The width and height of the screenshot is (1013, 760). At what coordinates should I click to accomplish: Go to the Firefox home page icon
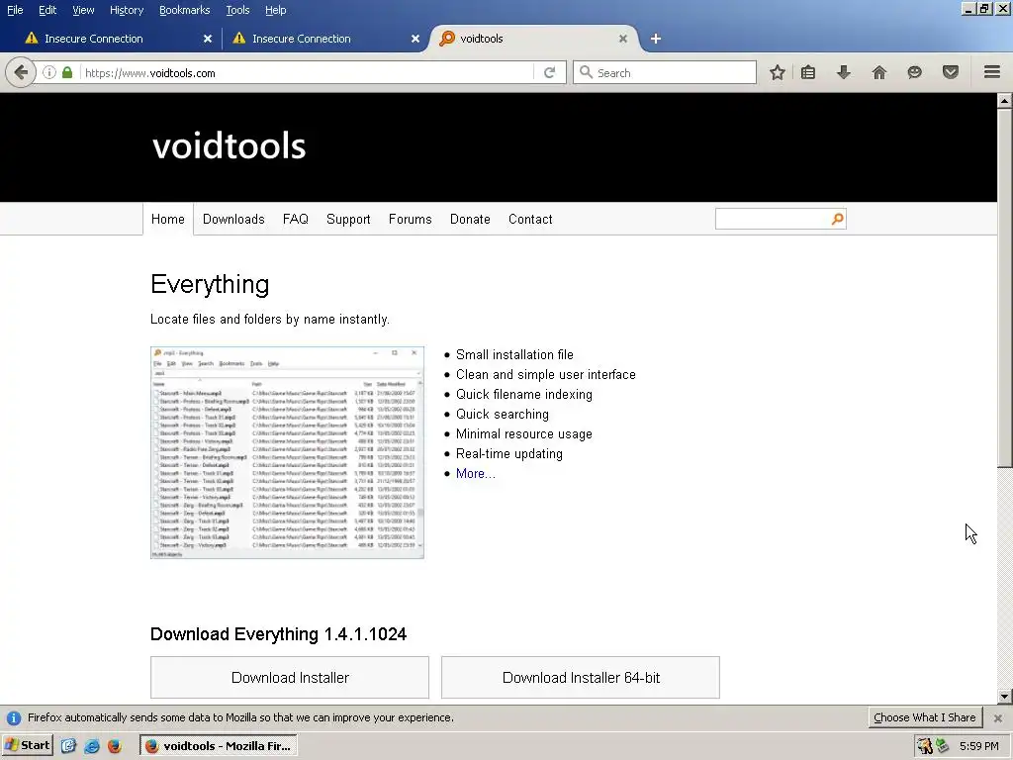879,72
